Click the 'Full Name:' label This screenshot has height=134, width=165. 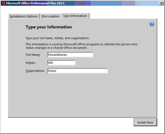click(33, 55)
